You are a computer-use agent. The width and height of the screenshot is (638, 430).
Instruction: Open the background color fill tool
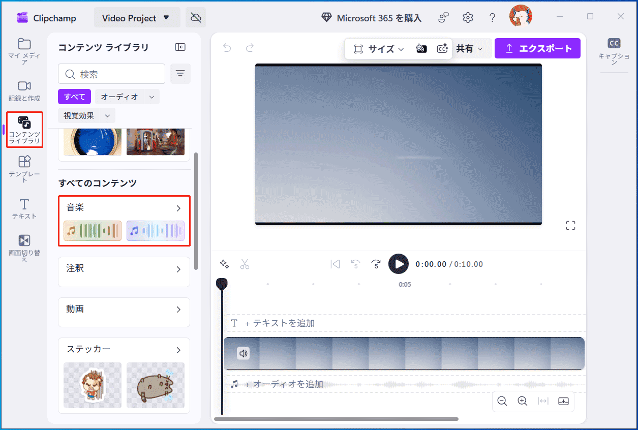tap(421, 48)
